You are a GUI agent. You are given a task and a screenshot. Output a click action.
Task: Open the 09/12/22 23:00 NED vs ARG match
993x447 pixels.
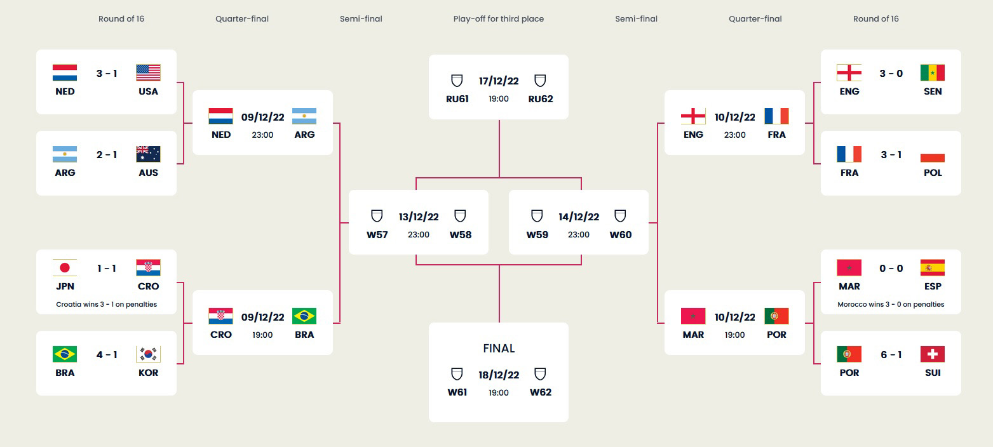pos(262,123)
